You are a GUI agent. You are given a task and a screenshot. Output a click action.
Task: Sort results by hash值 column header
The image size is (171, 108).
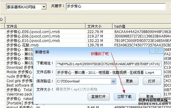pos(142,26)
